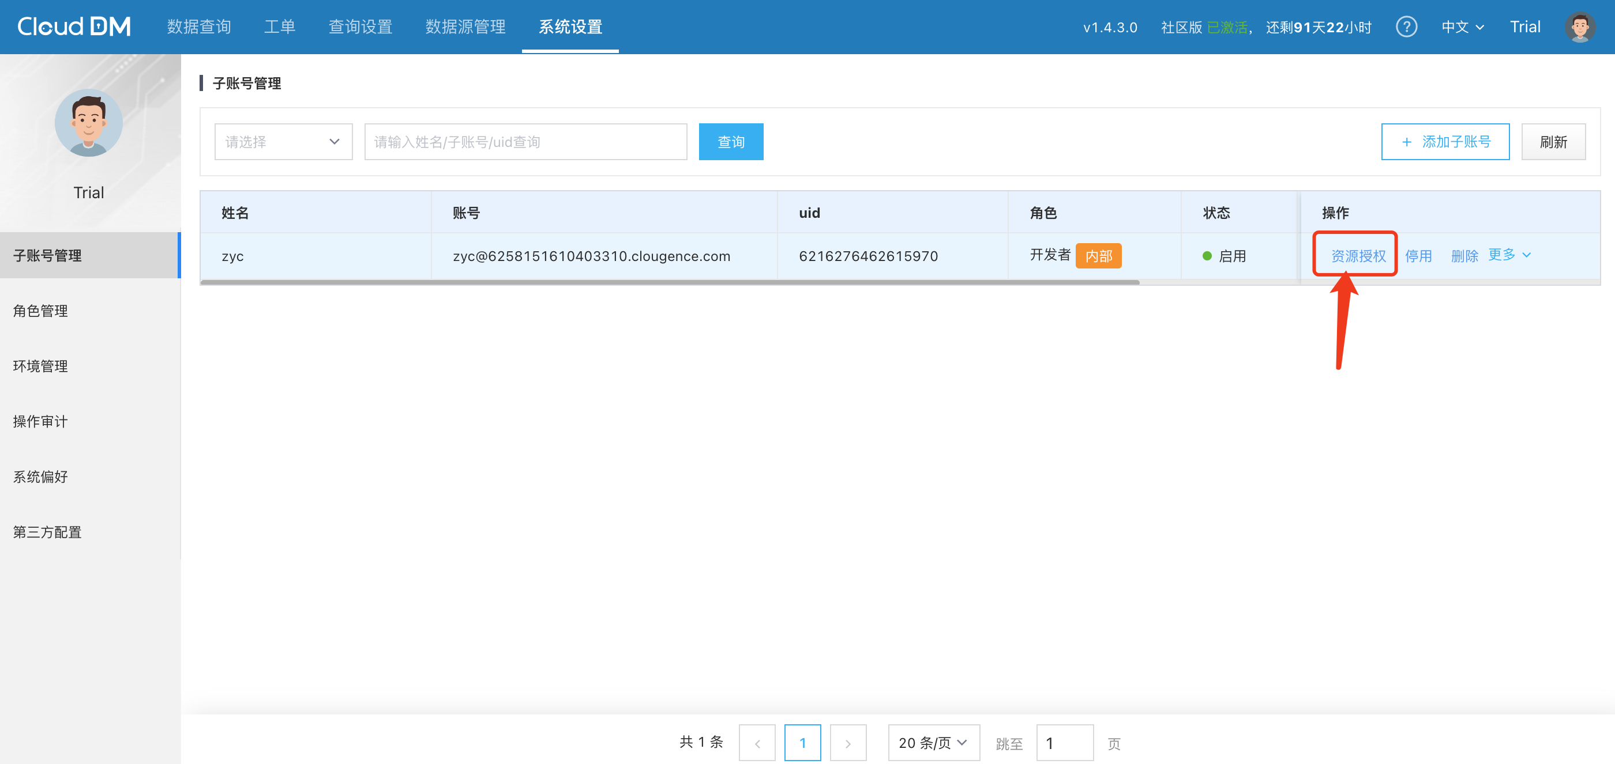Open the 数据查询 top tab
The height and width of the screenshot is (764, 1615).
(199, 27)
